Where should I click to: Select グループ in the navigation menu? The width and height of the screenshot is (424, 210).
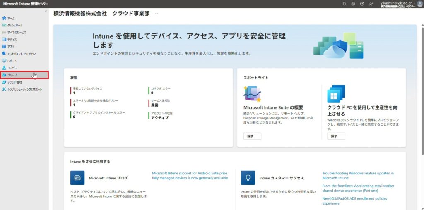(x=12, y=75)
